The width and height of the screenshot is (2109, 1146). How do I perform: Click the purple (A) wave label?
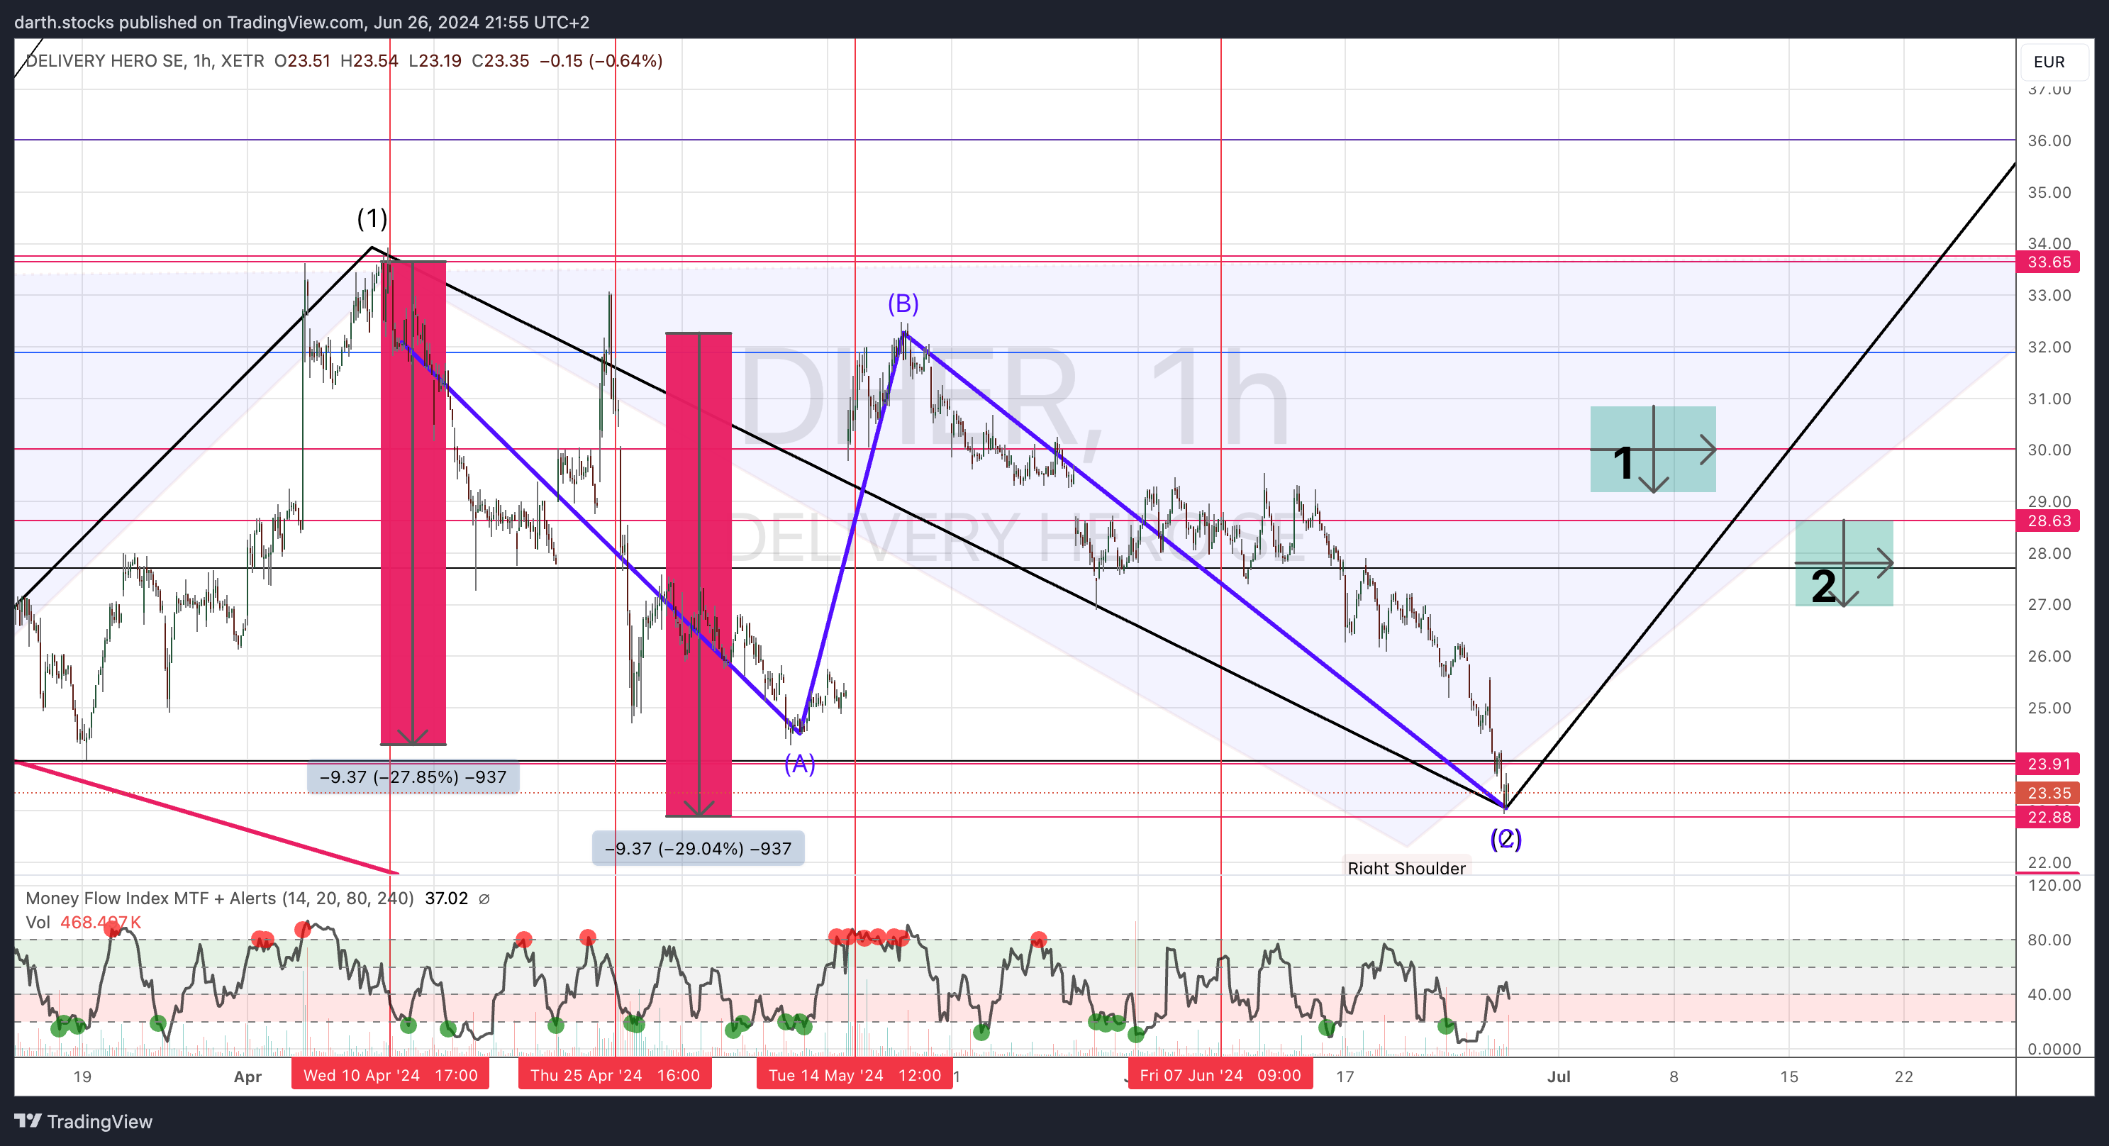pyautogui.click(x=800, y=764)
